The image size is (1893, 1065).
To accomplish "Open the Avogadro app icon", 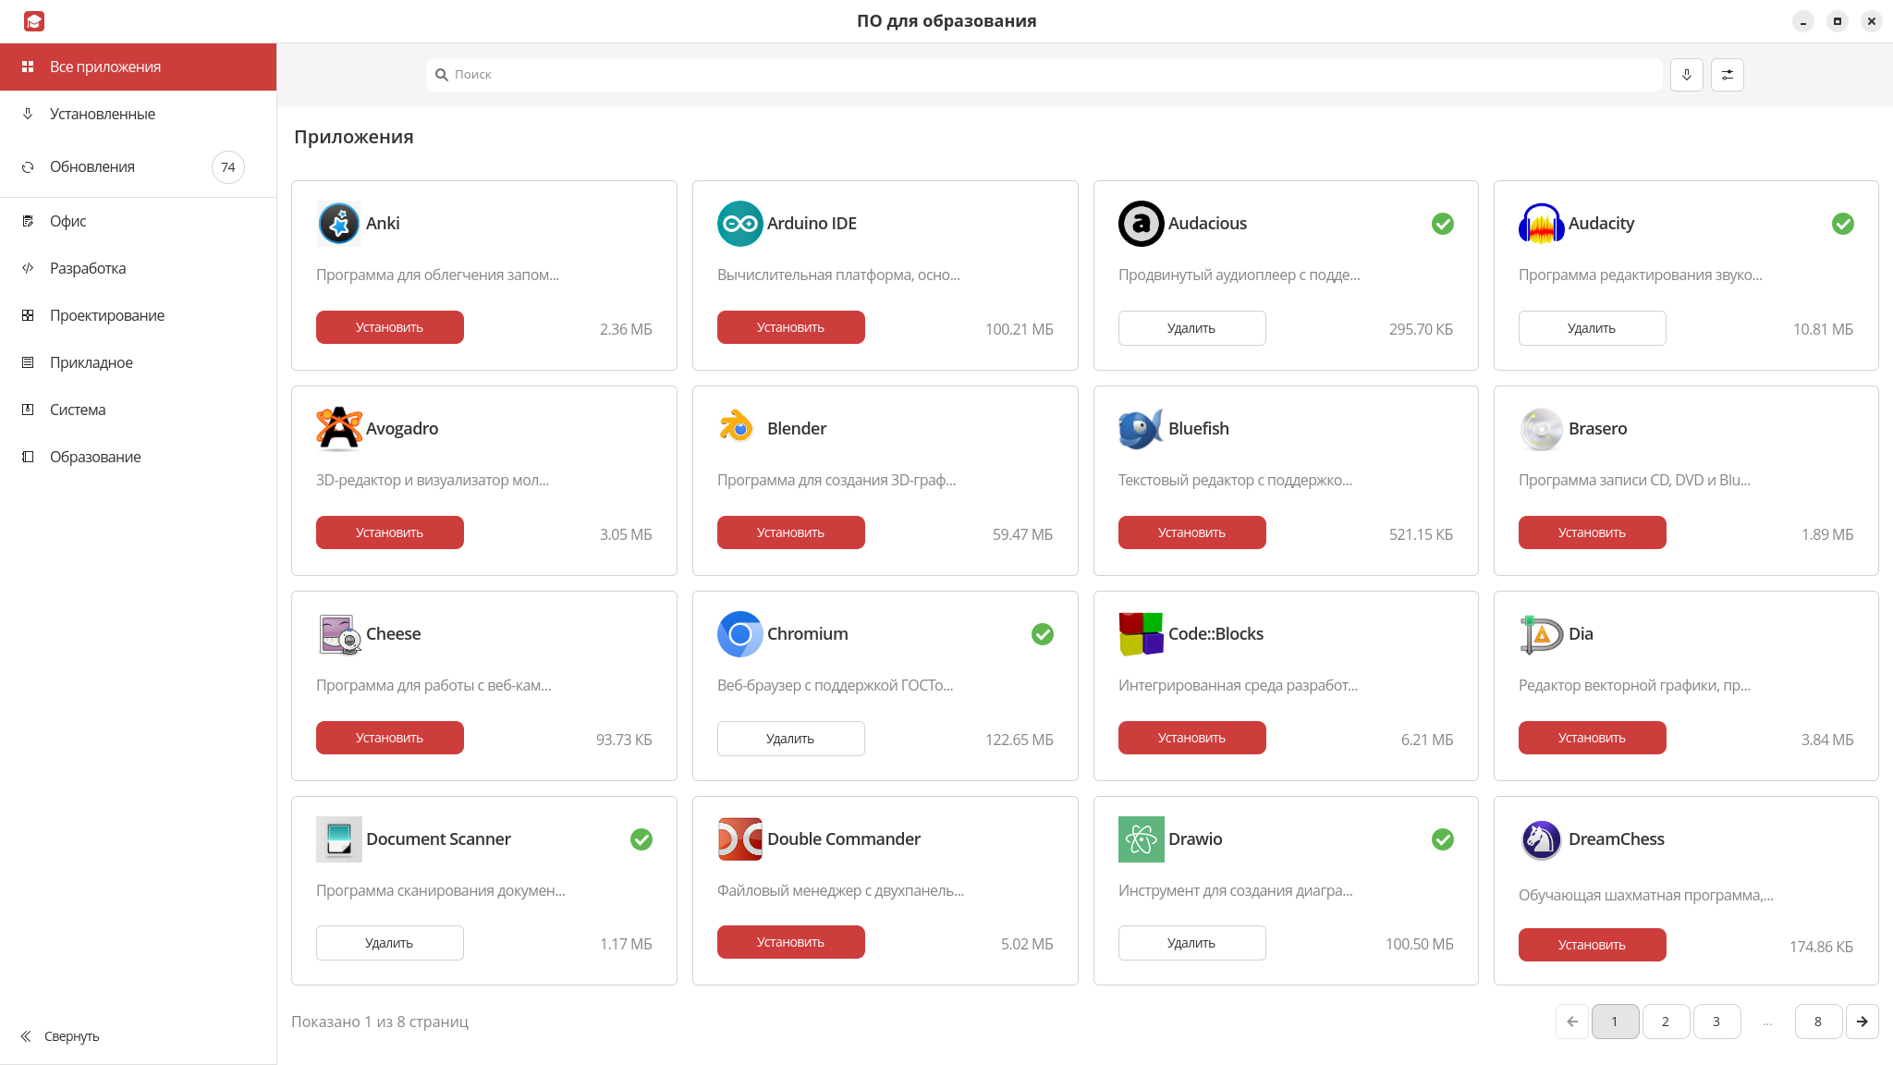I will (x=339, y=429).
